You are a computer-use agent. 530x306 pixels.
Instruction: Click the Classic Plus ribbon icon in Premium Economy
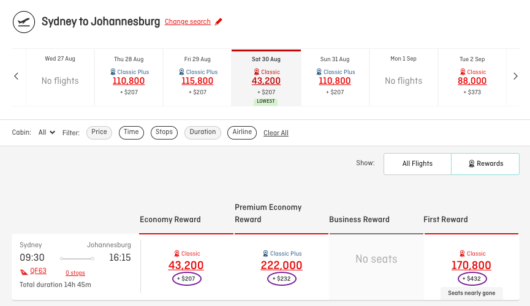click(x=266, y=253)
